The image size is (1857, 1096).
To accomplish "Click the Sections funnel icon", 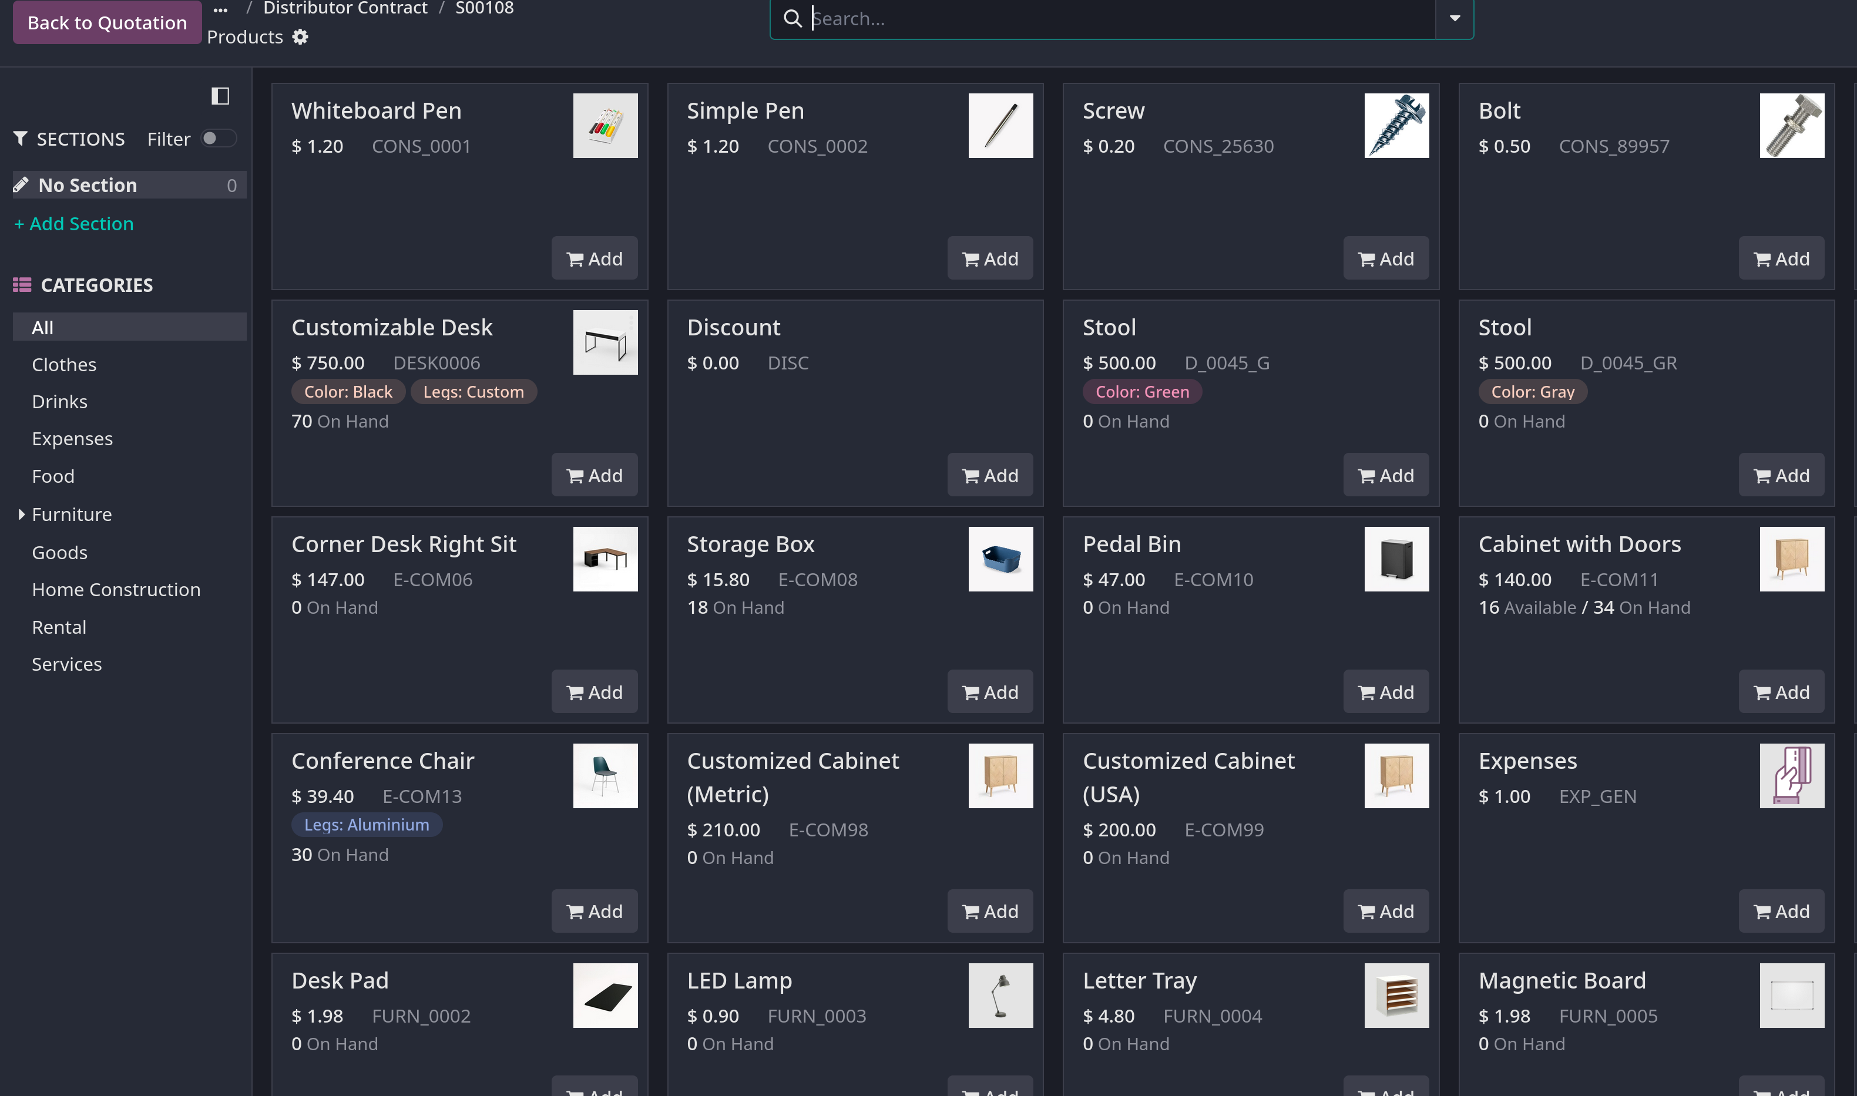I will pos(21,138).
